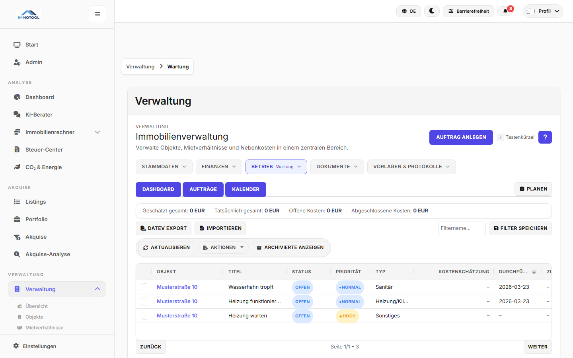This screenshot has width=573, height=358.
Task: Open the Stammdaten dropdown
Action: [x=164, y=167]
